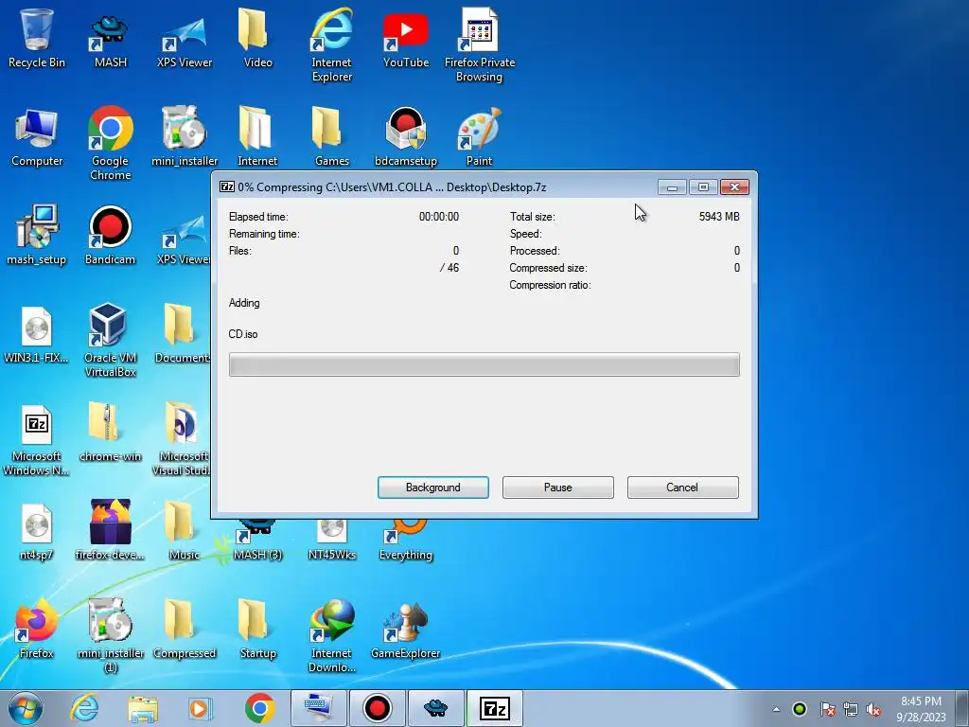Pause the 7-Zip compression

pos(557,488)
